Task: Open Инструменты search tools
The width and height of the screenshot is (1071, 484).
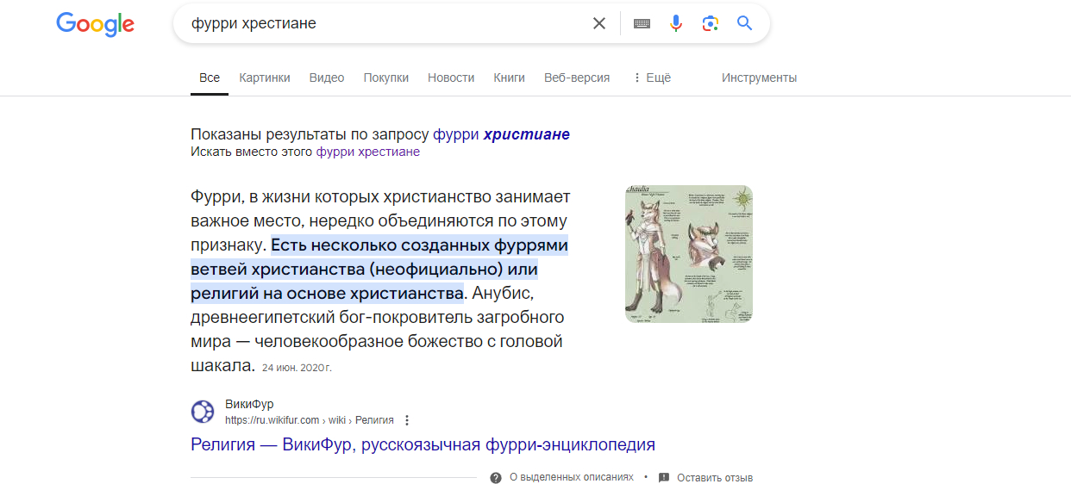Action: 759,78
